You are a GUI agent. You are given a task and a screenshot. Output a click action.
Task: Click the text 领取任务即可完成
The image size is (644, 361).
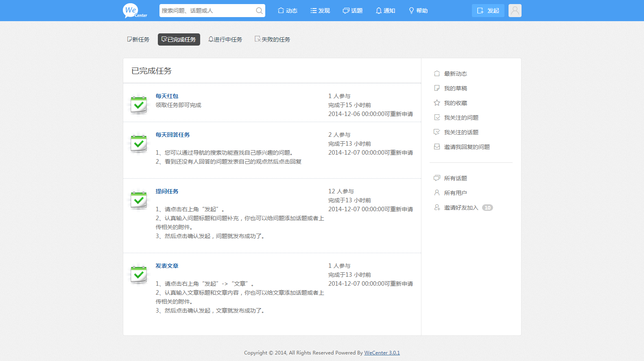tap(178, 105)
